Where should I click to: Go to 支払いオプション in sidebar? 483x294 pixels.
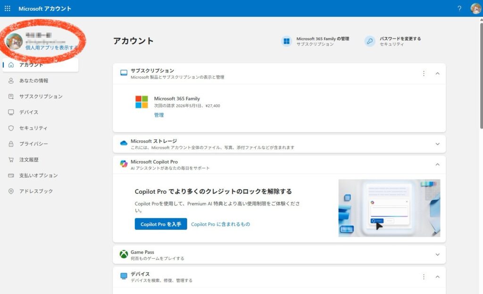click(38, 175)
